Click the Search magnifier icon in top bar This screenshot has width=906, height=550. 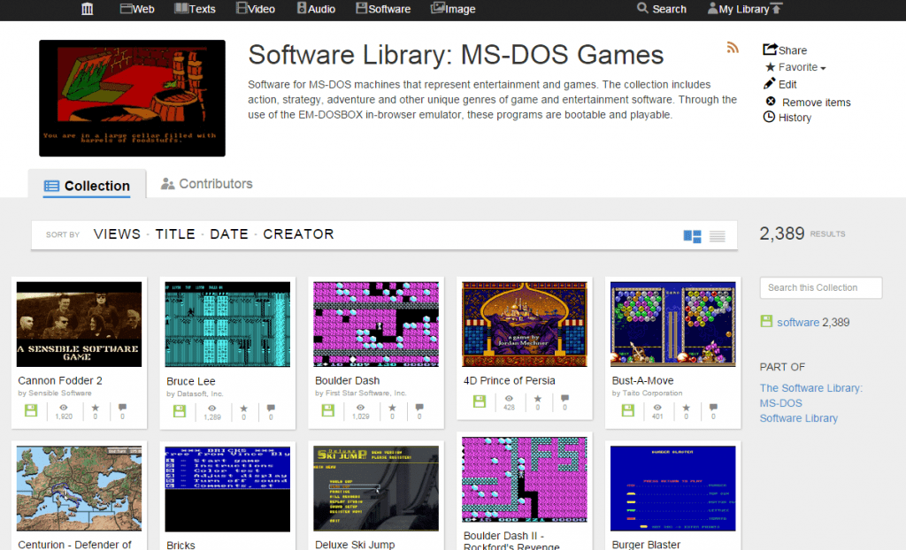[x=641, y=9]
